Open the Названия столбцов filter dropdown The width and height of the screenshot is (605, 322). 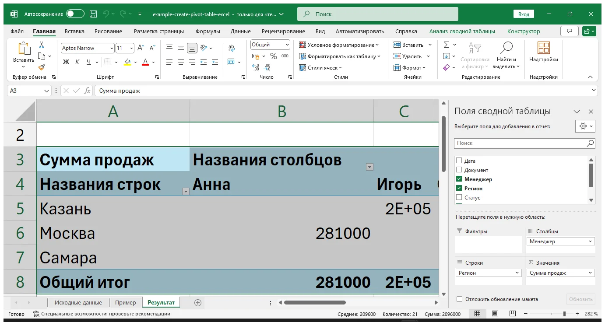(369, 167)
